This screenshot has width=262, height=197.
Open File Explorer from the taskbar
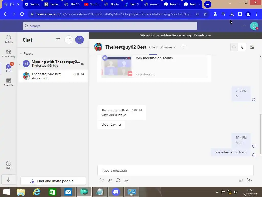(x=21, y=192)
